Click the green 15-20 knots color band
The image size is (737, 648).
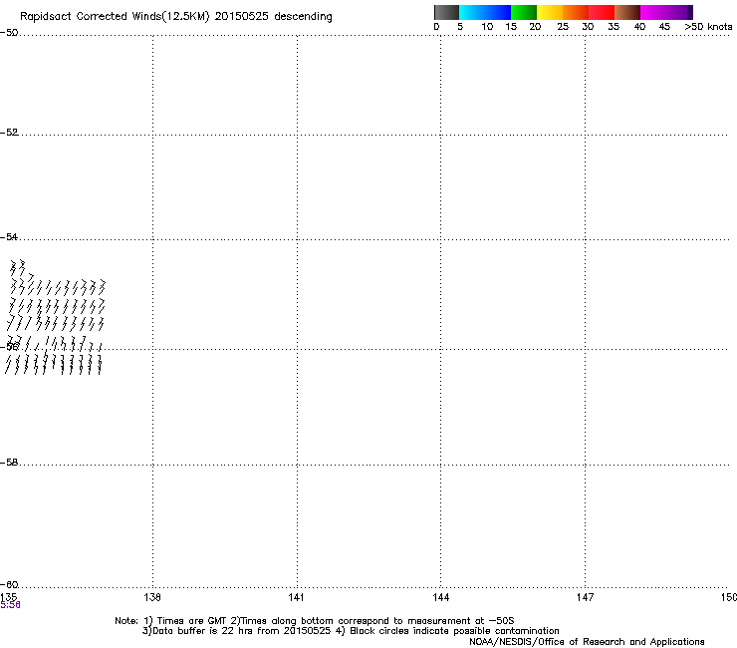point(524,12)
